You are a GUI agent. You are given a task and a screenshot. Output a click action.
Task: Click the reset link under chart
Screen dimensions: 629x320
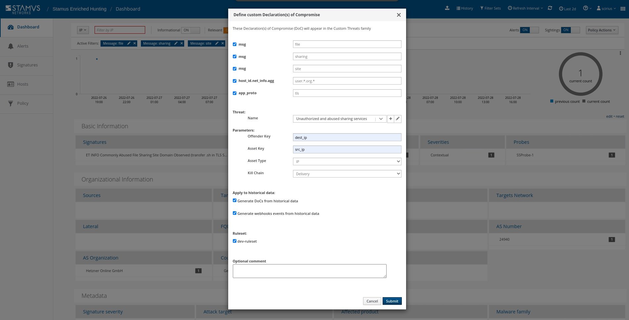click(620, 116)
